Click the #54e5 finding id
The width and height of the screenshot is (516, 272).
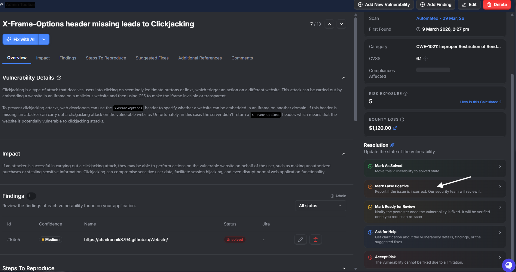(14, 240)
